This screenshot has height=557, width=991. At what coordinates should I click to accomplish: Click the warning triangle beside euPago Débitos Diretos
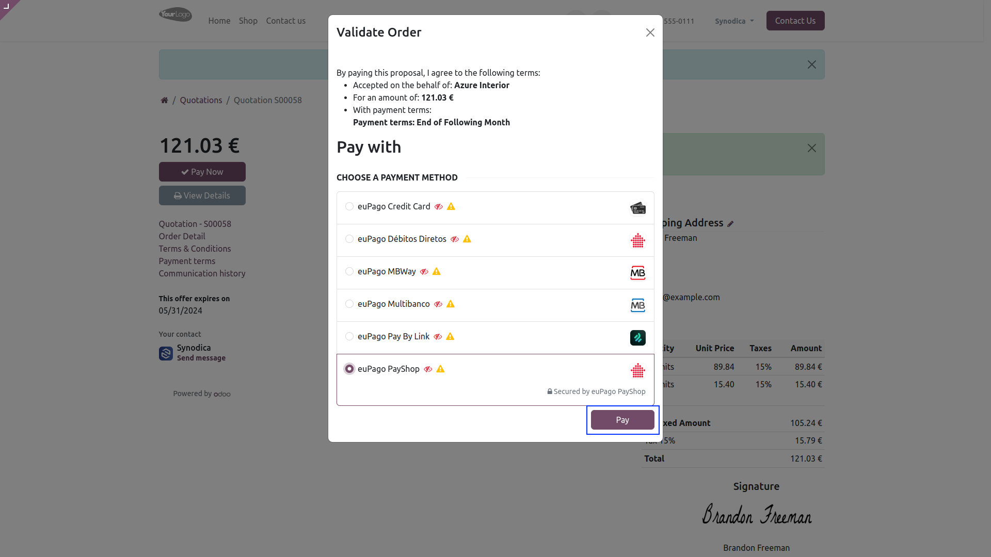(467, 239)
